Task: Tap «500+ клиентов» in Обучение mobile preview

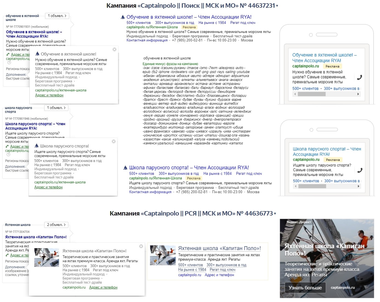Action: tap(305, 89)
